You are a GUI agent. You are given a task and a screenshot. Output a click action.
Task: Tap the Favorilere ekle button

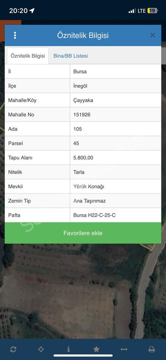(83, 233)
